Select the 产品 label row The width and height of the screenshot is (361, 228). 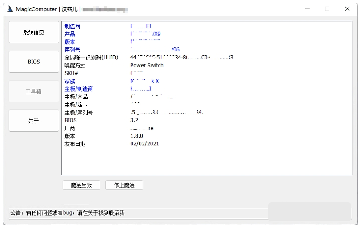pos(70,34)
